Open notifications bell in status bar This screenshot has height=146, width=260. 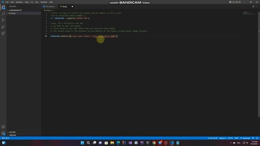point(257,138)
